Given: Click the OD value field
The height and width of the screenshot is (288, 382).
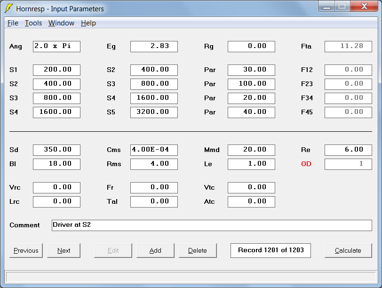Looking at the screenshot, I should 348,164.
